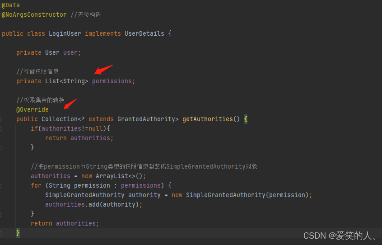Viewport: 382px width, 245px height.
Task: Click the permissions field declaration name
Action: 113,81
